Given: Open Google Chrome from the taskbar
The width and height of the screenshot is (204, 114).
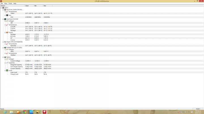Looking at the screenshot, I should 25,112.
